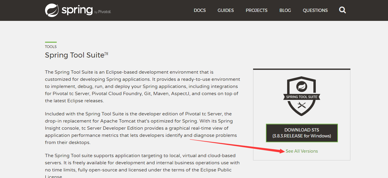
Task: Click the DOWNLOAD STS button
Action: [x=302, y=133]
